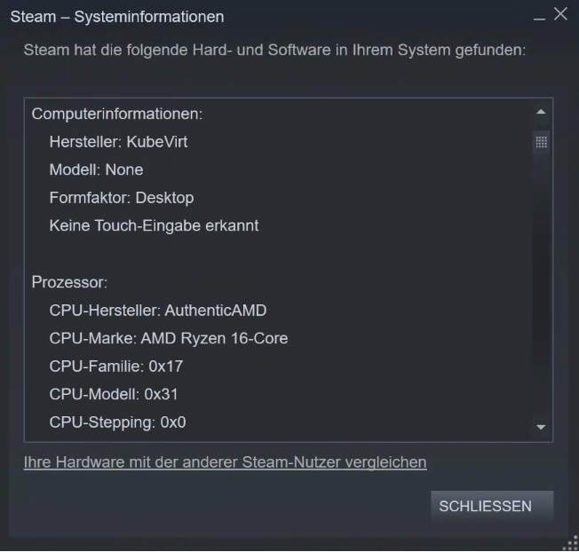Click the Keine Touch-Eingabe erkannt text
Image resolution: width=579 pixels, height=552 pixels.
pos(154,225)
